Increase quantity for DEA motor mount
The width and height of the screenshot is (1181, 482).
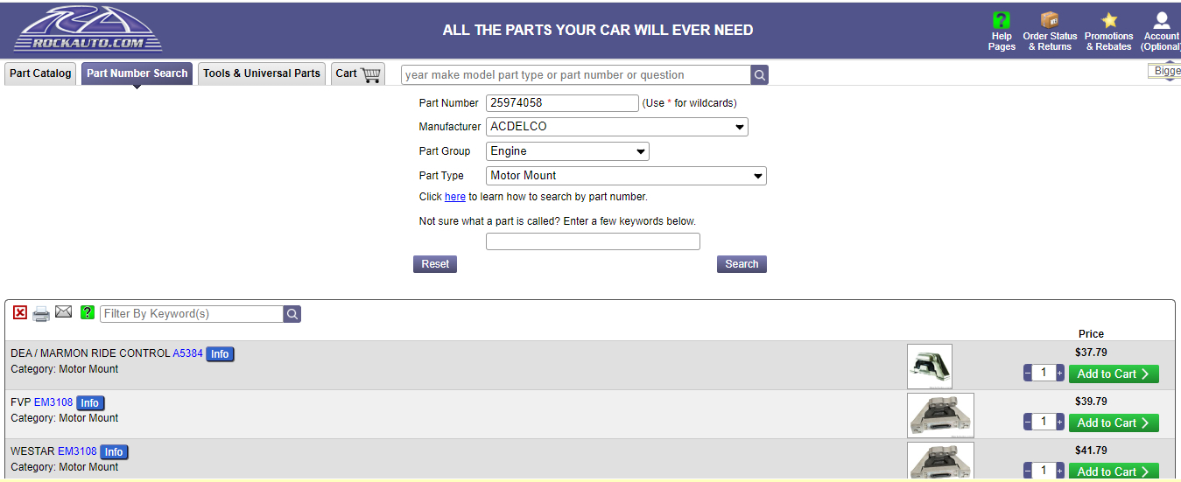(x=1060, y=374)
